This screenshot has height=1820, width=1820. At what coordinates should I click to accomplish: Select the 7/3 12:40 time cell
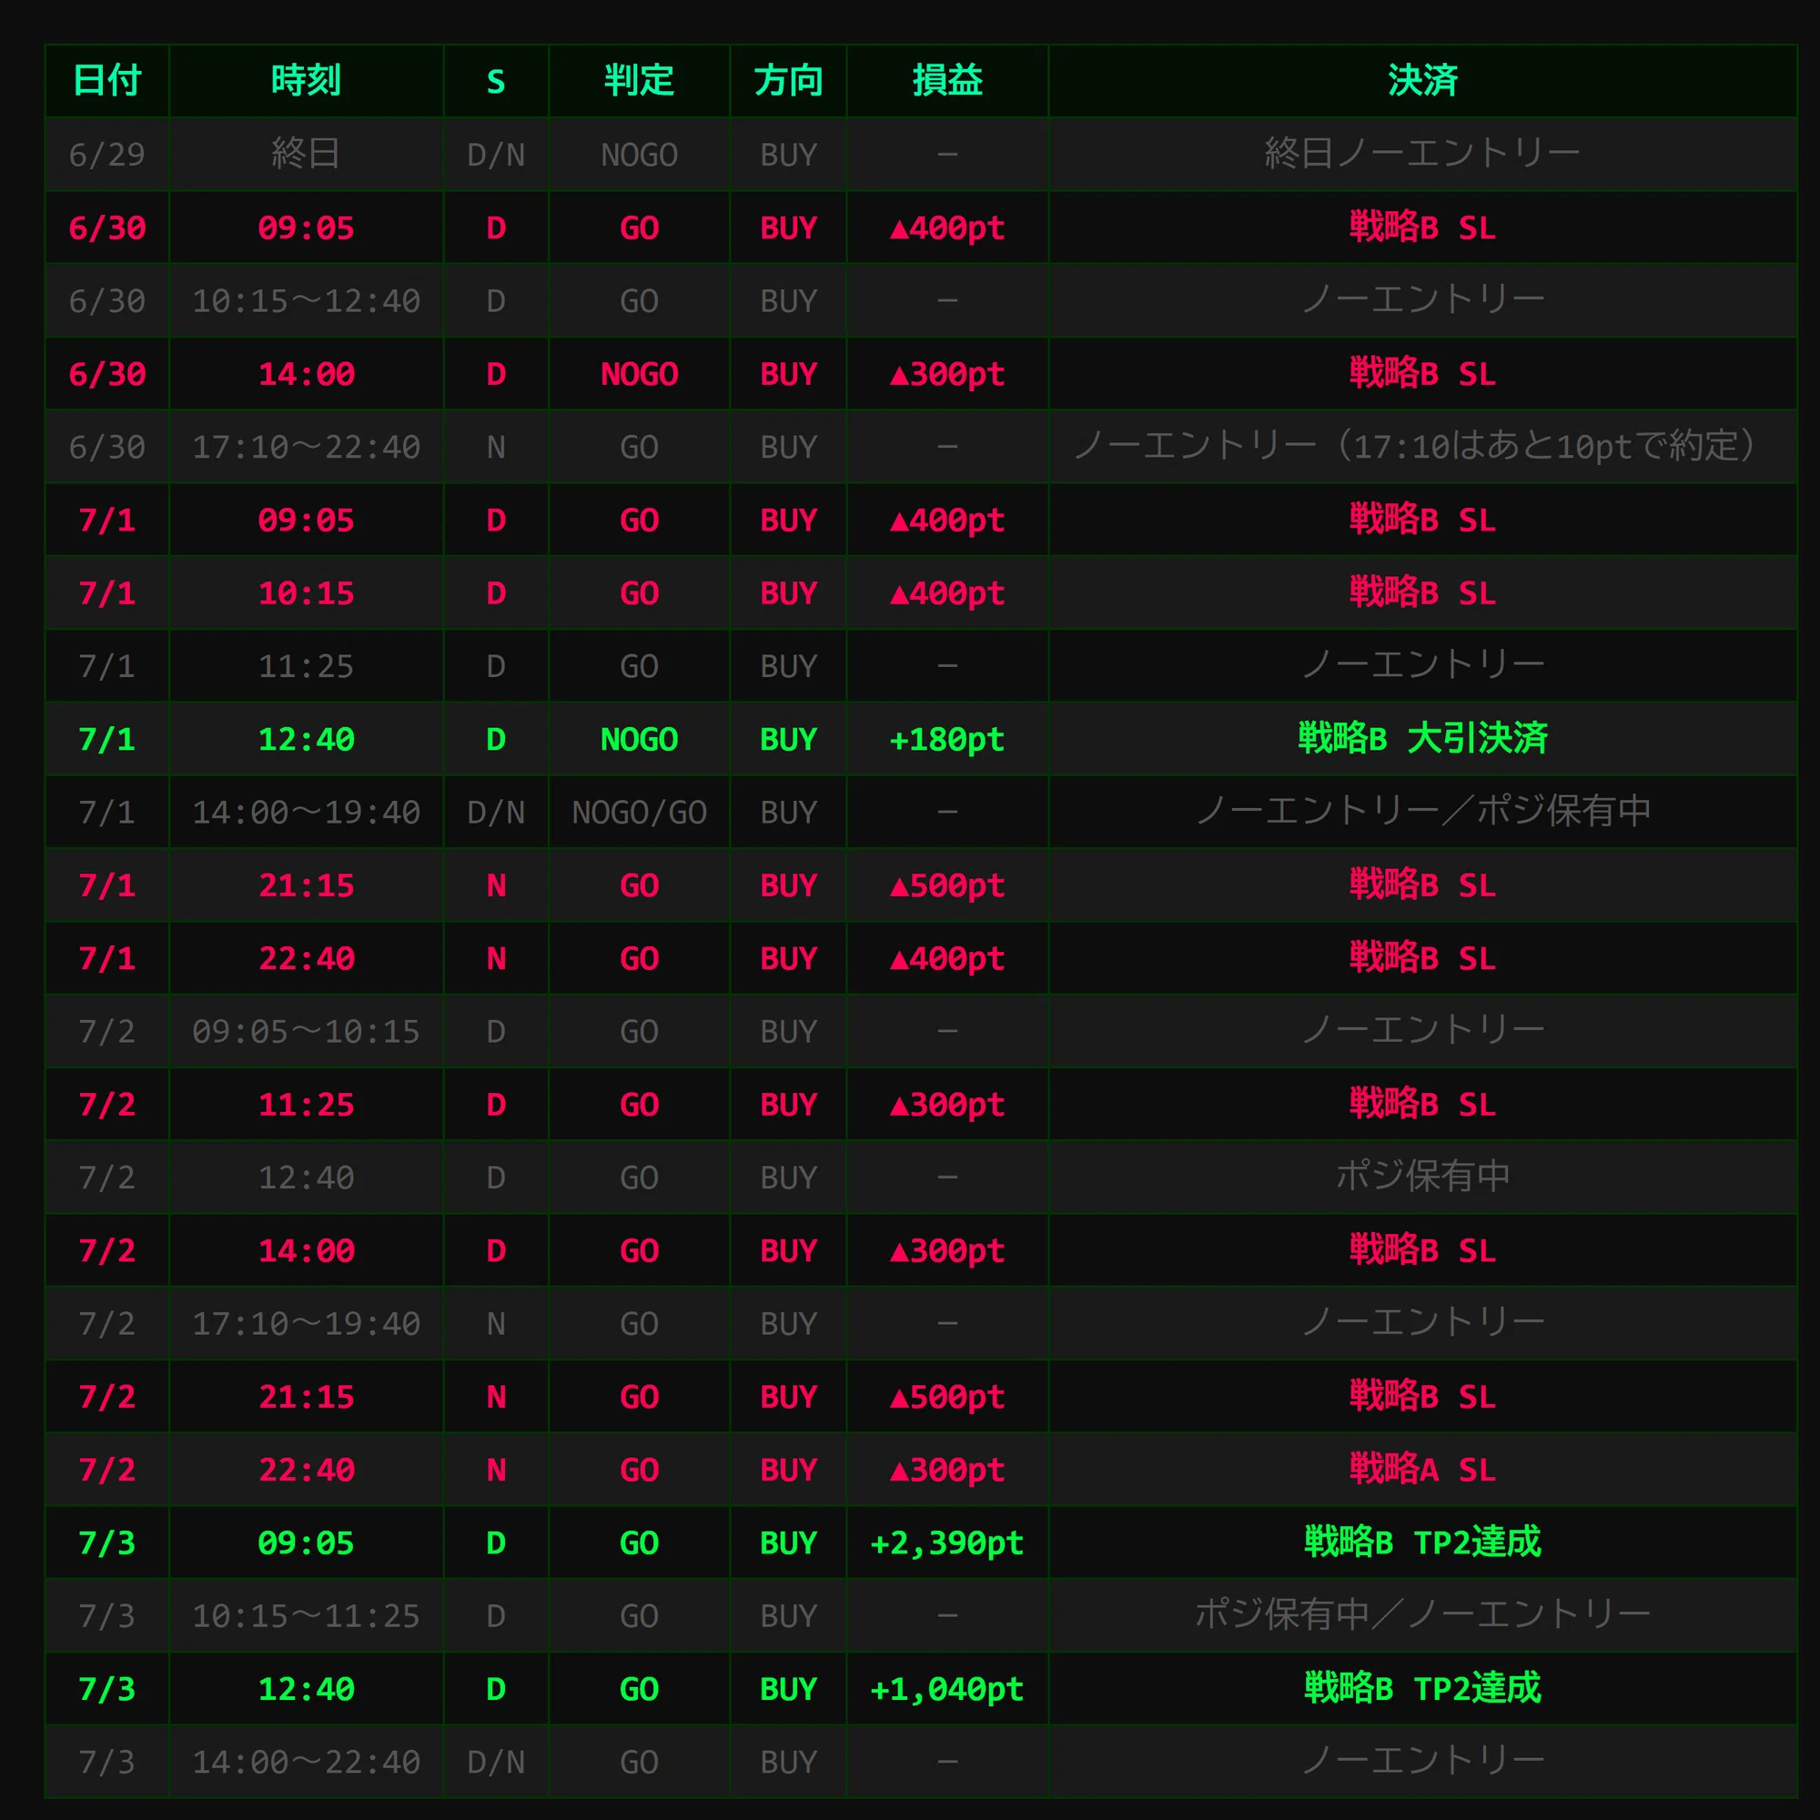click(306, 1689)
